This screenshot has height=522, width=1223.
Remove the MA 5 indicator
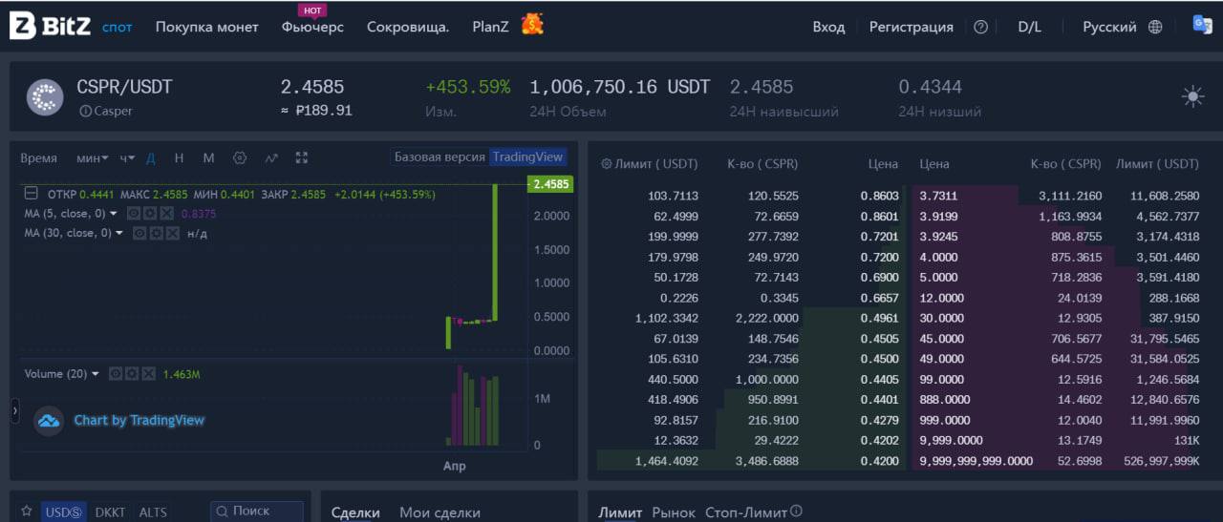coord(165,214)
